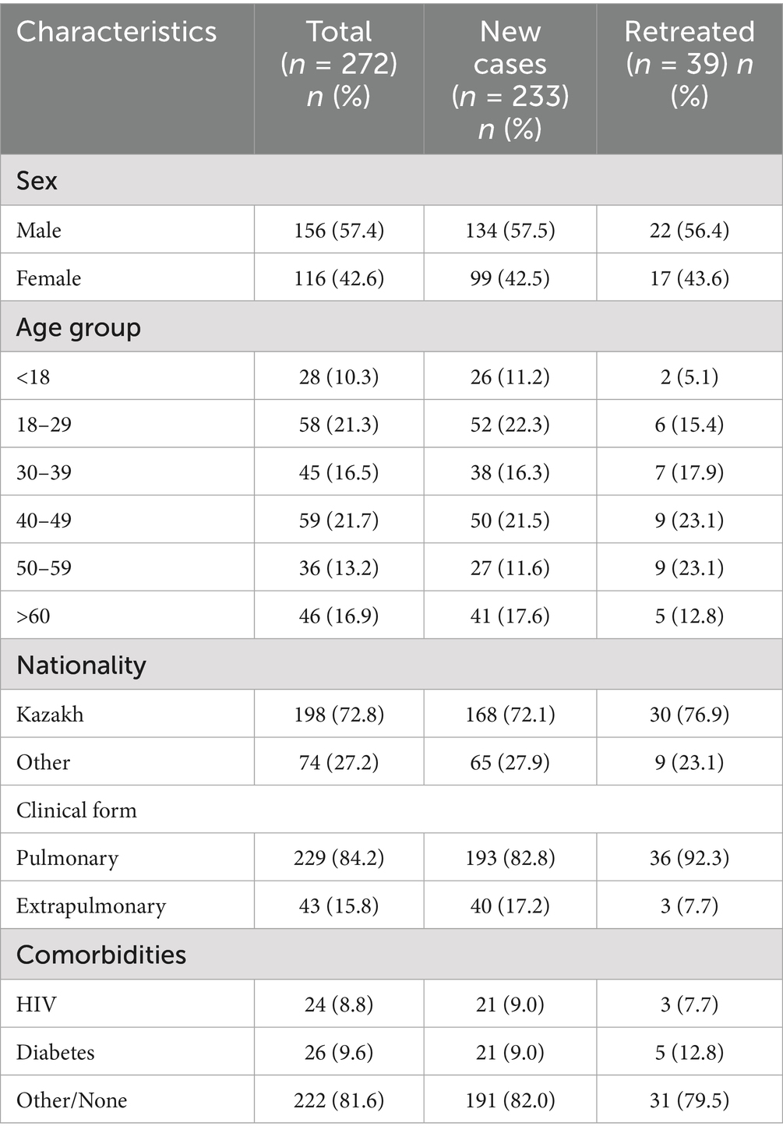Viewport: 783px width, 1137px height.
Task: Click the Age group section heading
Action: (79, 327)
